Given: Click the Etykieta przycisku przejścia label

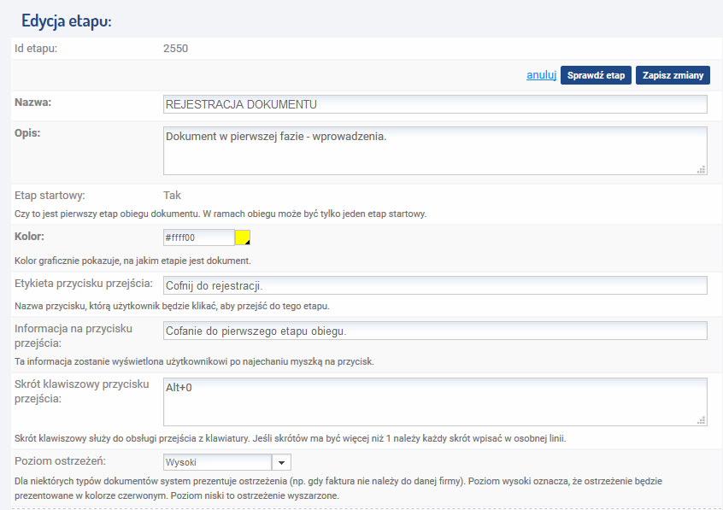Looking at the screenshot, I should pyautogui.click(x=84, y=283).
